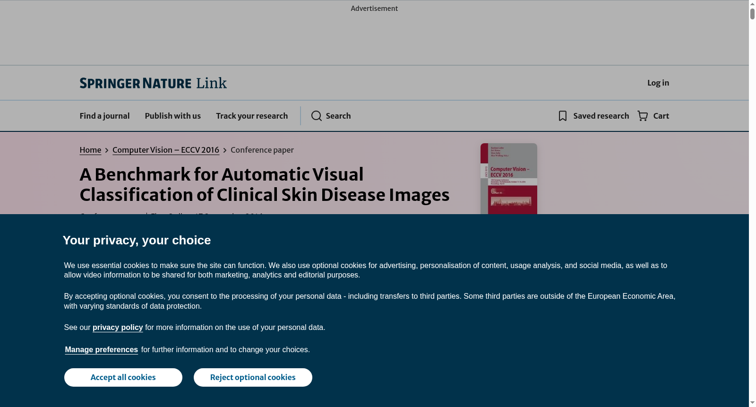
Task: Click the 'Conference paper' breadcrumb text
Action: [x=262, y=150]
